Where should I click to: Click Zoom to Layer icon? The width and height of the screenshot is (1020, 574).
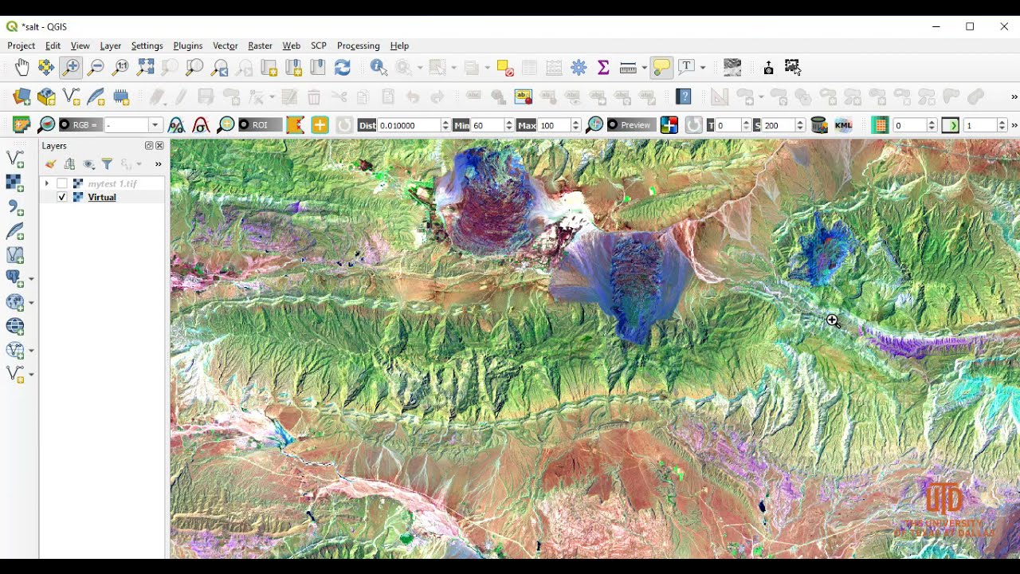(x=194, y=68)
